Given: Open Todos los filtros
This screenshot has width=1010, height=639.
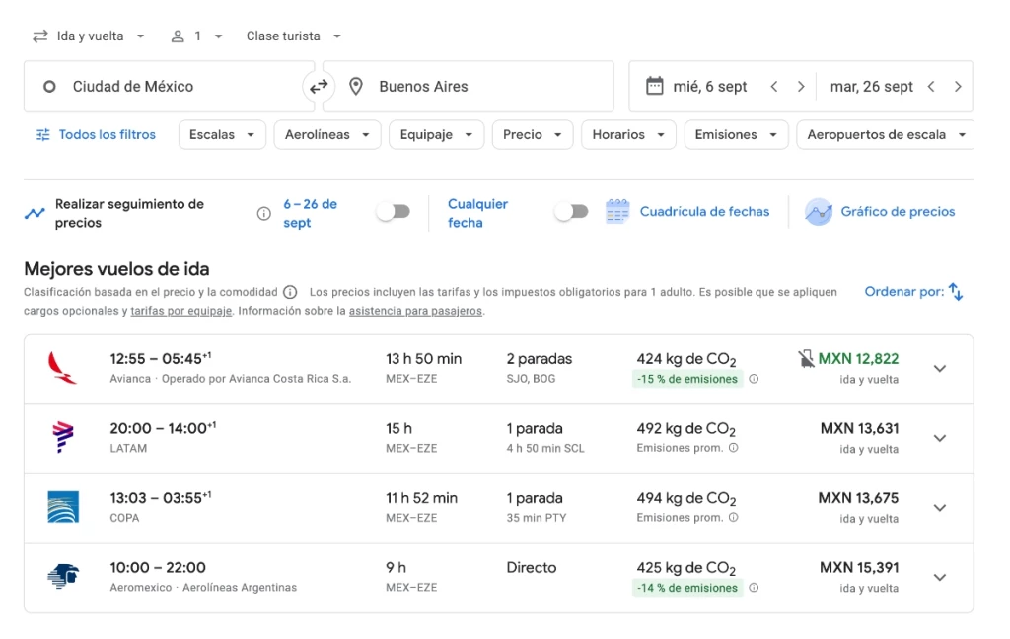Looking at the screenshot, I should coord(96,135).
